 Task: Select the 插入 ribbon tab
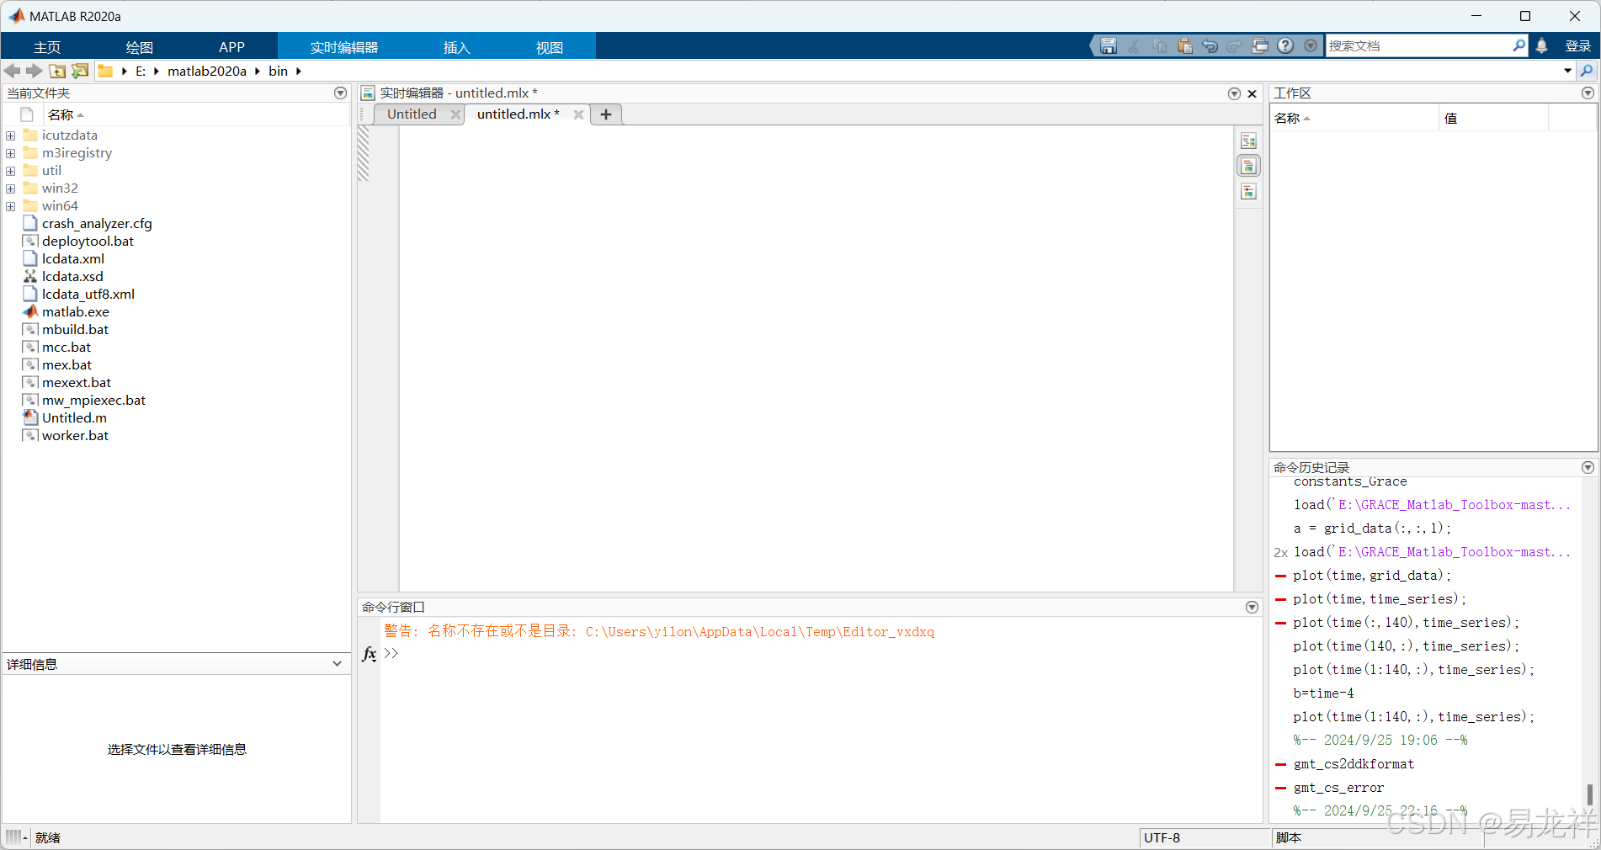pyautogui.click(x=457, y=47)
